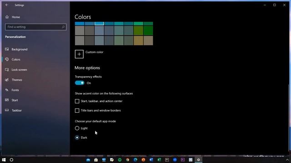
Task: Open Microsoft Store from the taskbar
Action: tap(96, 160)
